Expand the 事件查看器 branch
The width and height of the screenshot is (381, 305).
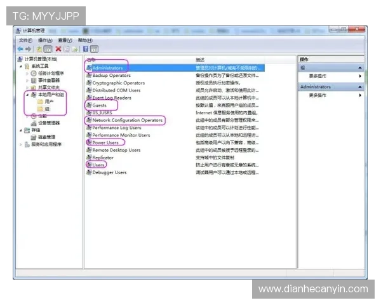point(27,80)
